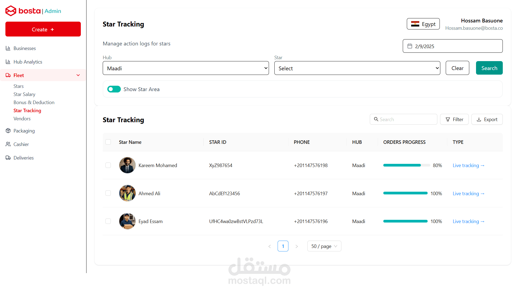This screenshot has width=519, height=292.
Task: Open Ahmed Ali's avatar photo
Action: 127,193
